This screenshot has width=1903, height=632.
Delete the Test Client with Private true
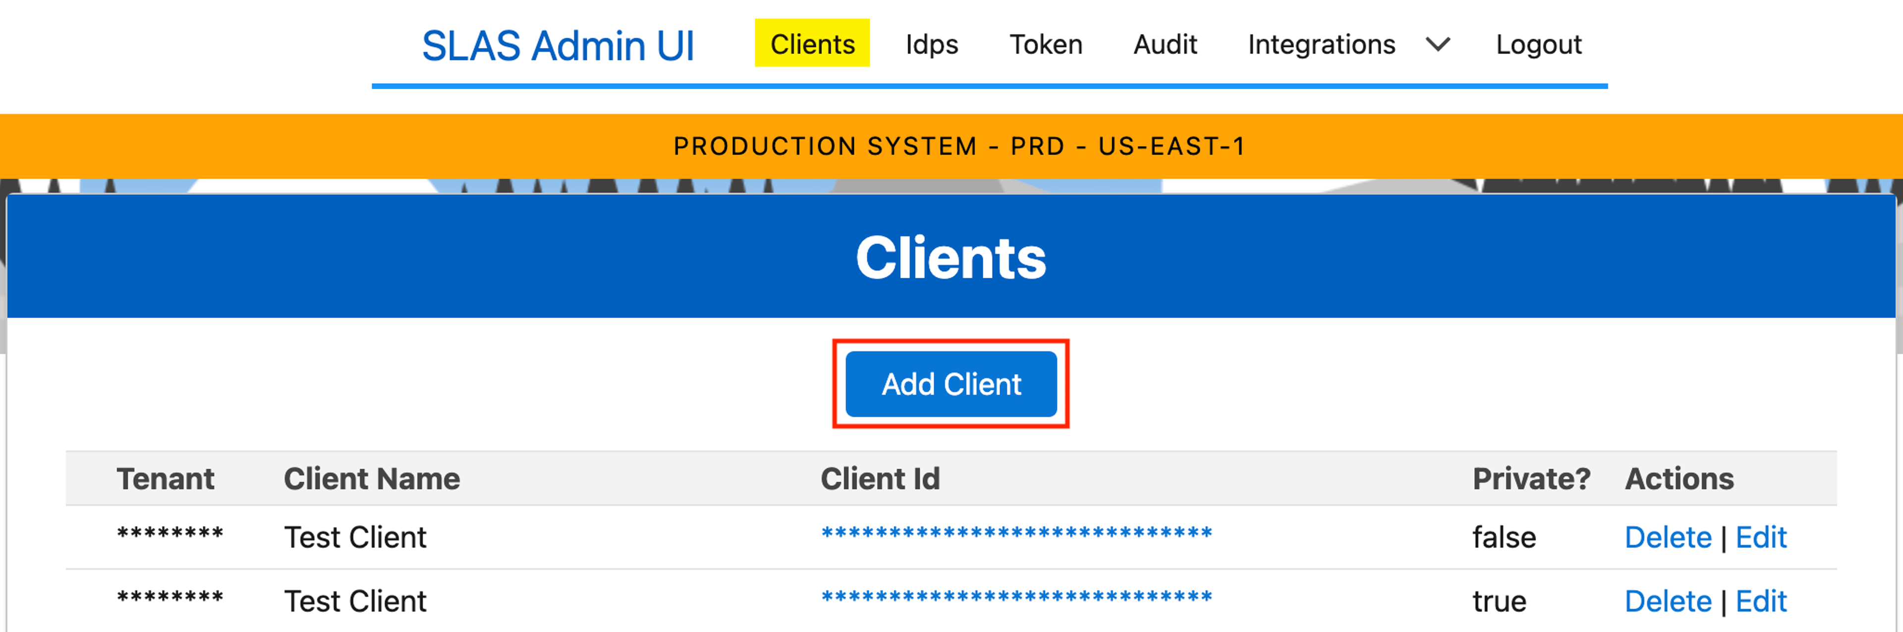[x=1667, y=601]
